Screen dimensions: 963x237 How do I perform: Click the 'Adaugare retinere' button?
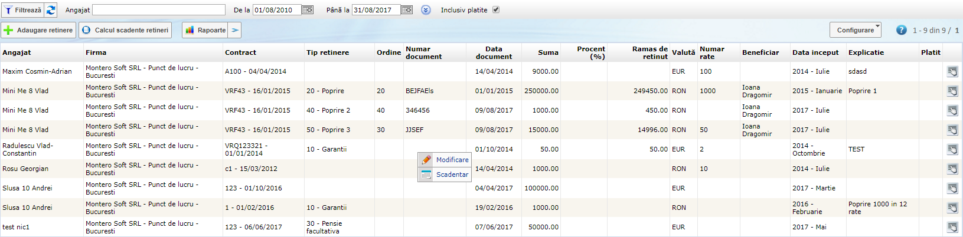pyautogui.click(x=39, y=30)
